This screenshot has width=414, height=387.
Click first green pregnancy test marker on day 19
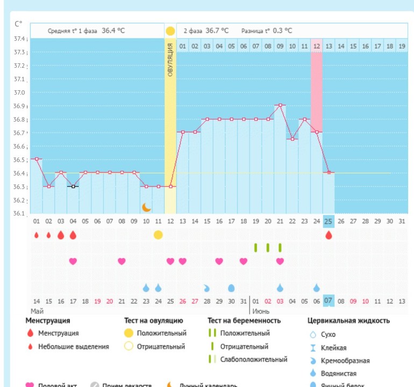[x=256, y=247]
